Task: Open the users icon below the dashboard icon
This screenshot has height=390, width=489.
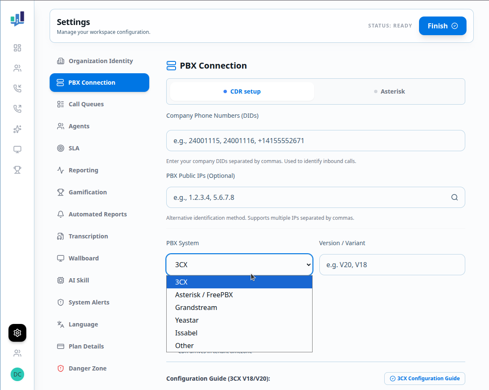Action: click(x=17, y=68)
